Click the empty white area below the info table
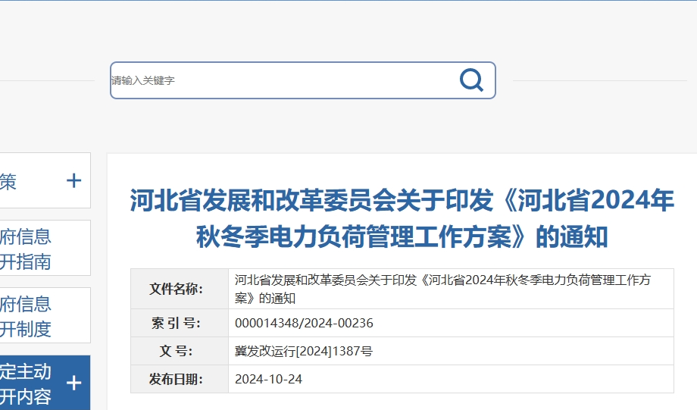697x410 pixels. 402,402
